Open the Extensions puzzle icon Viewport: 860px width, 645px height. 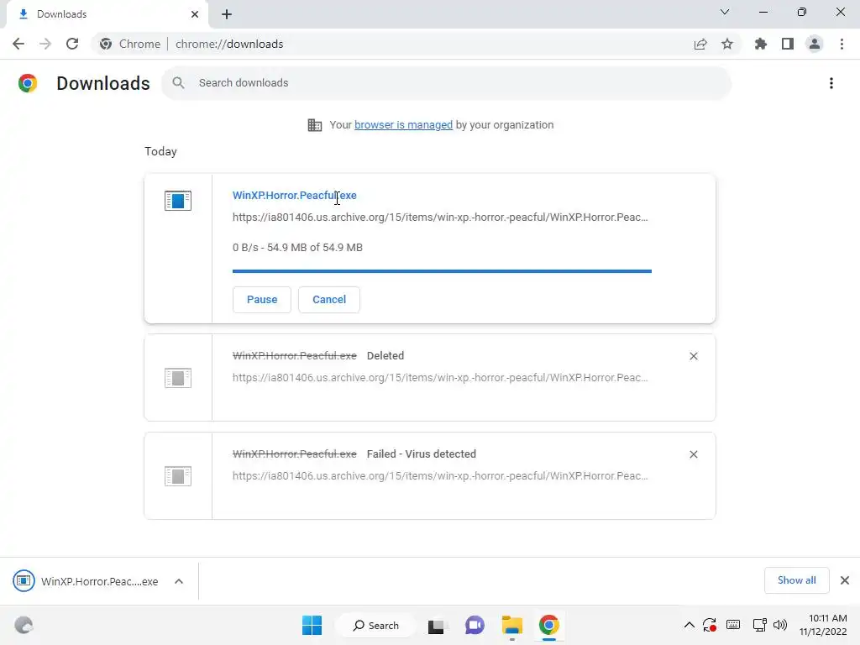point(761,44)
